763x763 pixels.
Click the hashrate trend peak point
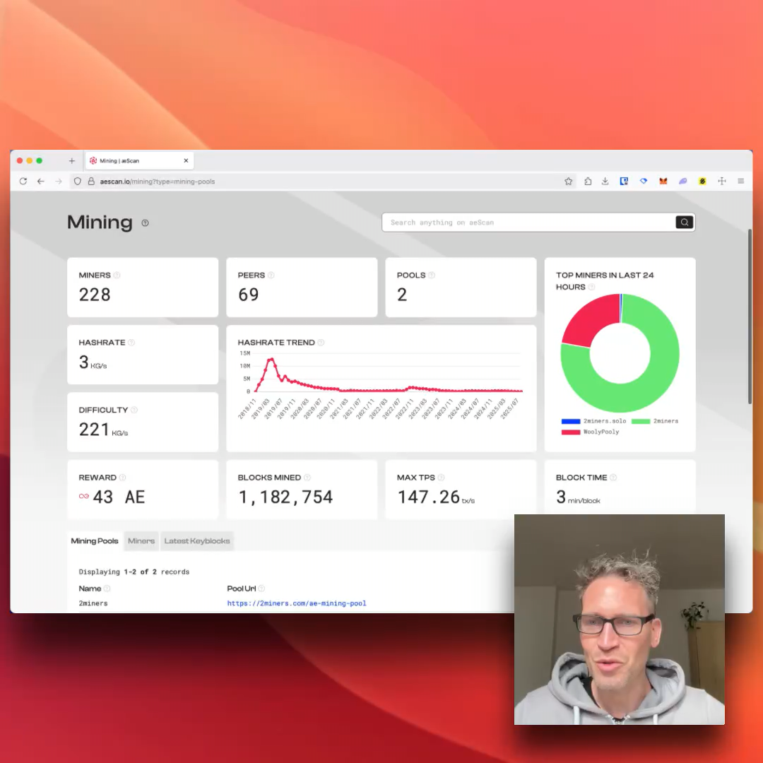[271, 360]
